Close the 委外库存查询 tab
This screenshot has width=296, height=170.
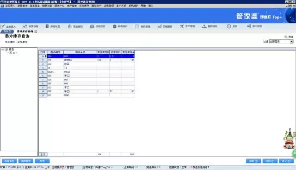point(36,31)
